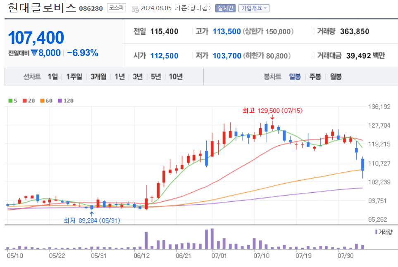Open the 기업개요 dropdown

254,8
